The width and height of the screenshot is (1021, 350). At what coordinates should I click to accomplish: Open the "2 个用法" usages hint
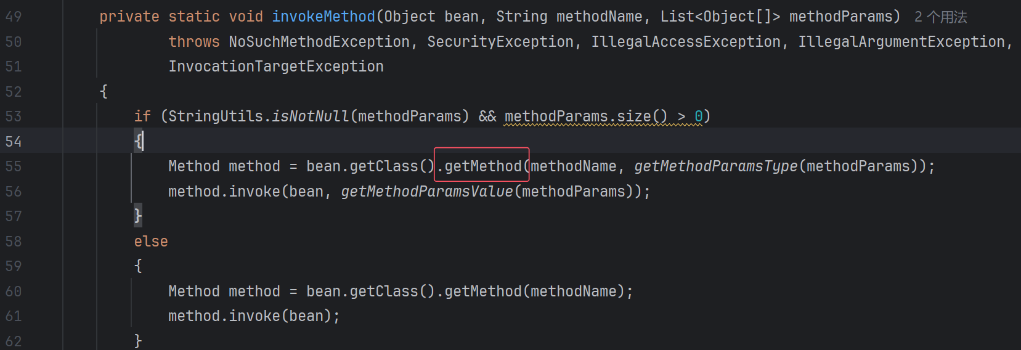pos(940,17)
